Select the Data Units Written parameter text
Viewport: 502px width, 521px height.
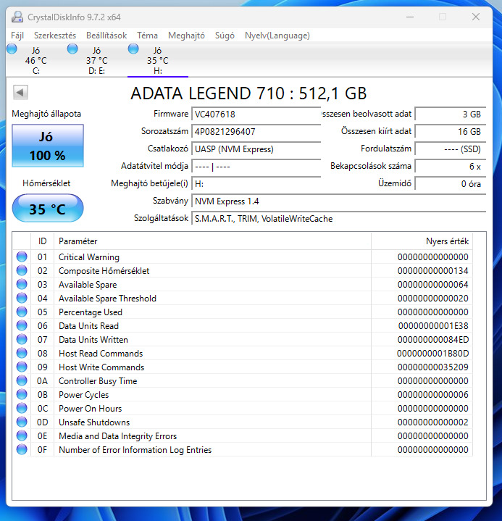(x=93, y=340)
